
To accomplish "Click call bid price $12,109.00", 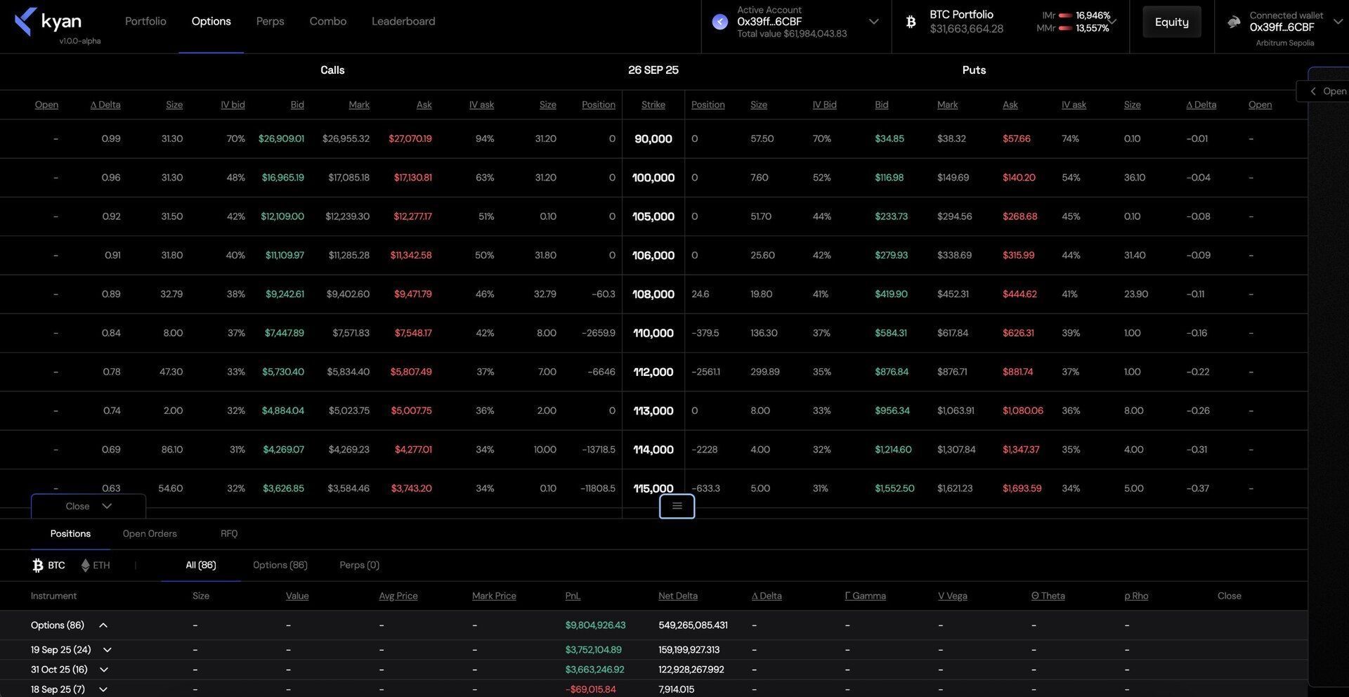I will pos(282,216).
